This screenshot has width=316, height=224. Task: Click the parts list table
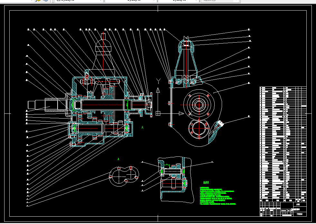[x=283, y=144]
